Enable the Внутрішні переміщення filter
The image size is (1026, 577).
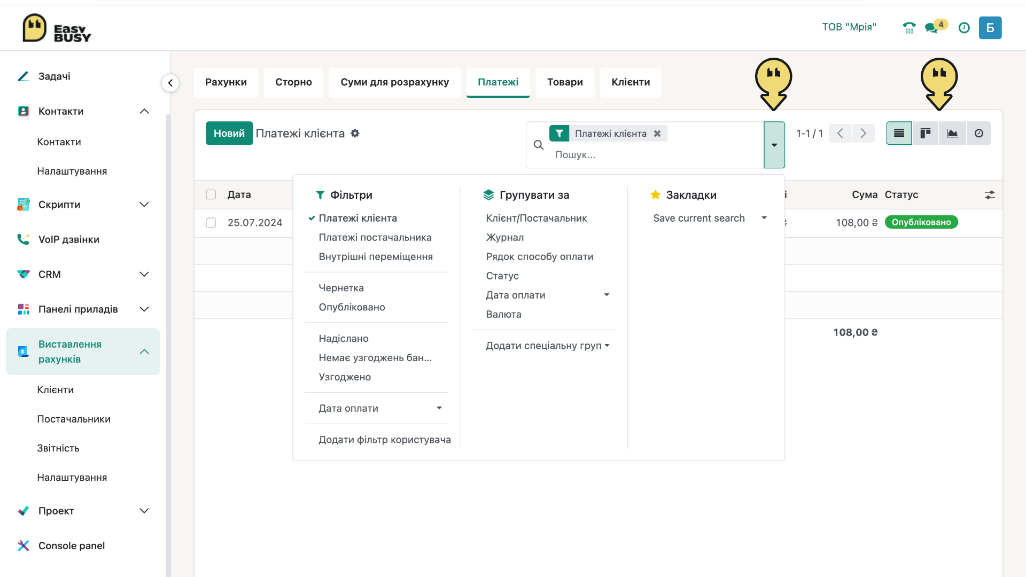click(x=376, y=256)
